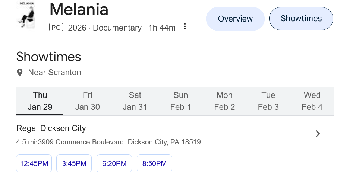Book the 12:45PM showtime
This screenshot has width=359, height=172.
34,164
